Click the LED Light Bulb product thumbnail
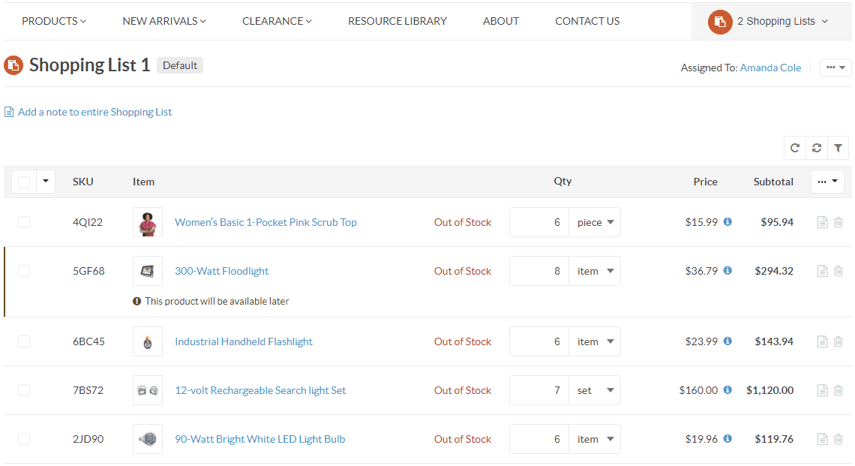Screen dimensions: 855x466 point(148,439)
